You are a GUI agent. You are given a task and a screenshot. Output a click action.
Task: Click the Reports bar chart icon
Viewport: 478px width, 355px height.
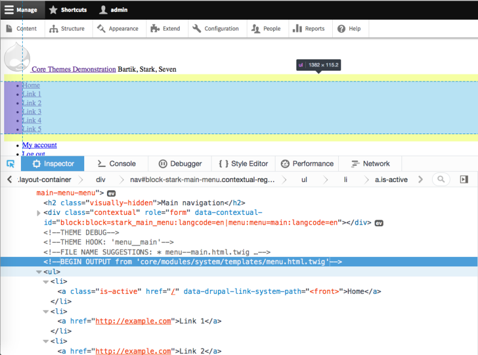pos(297,28)
